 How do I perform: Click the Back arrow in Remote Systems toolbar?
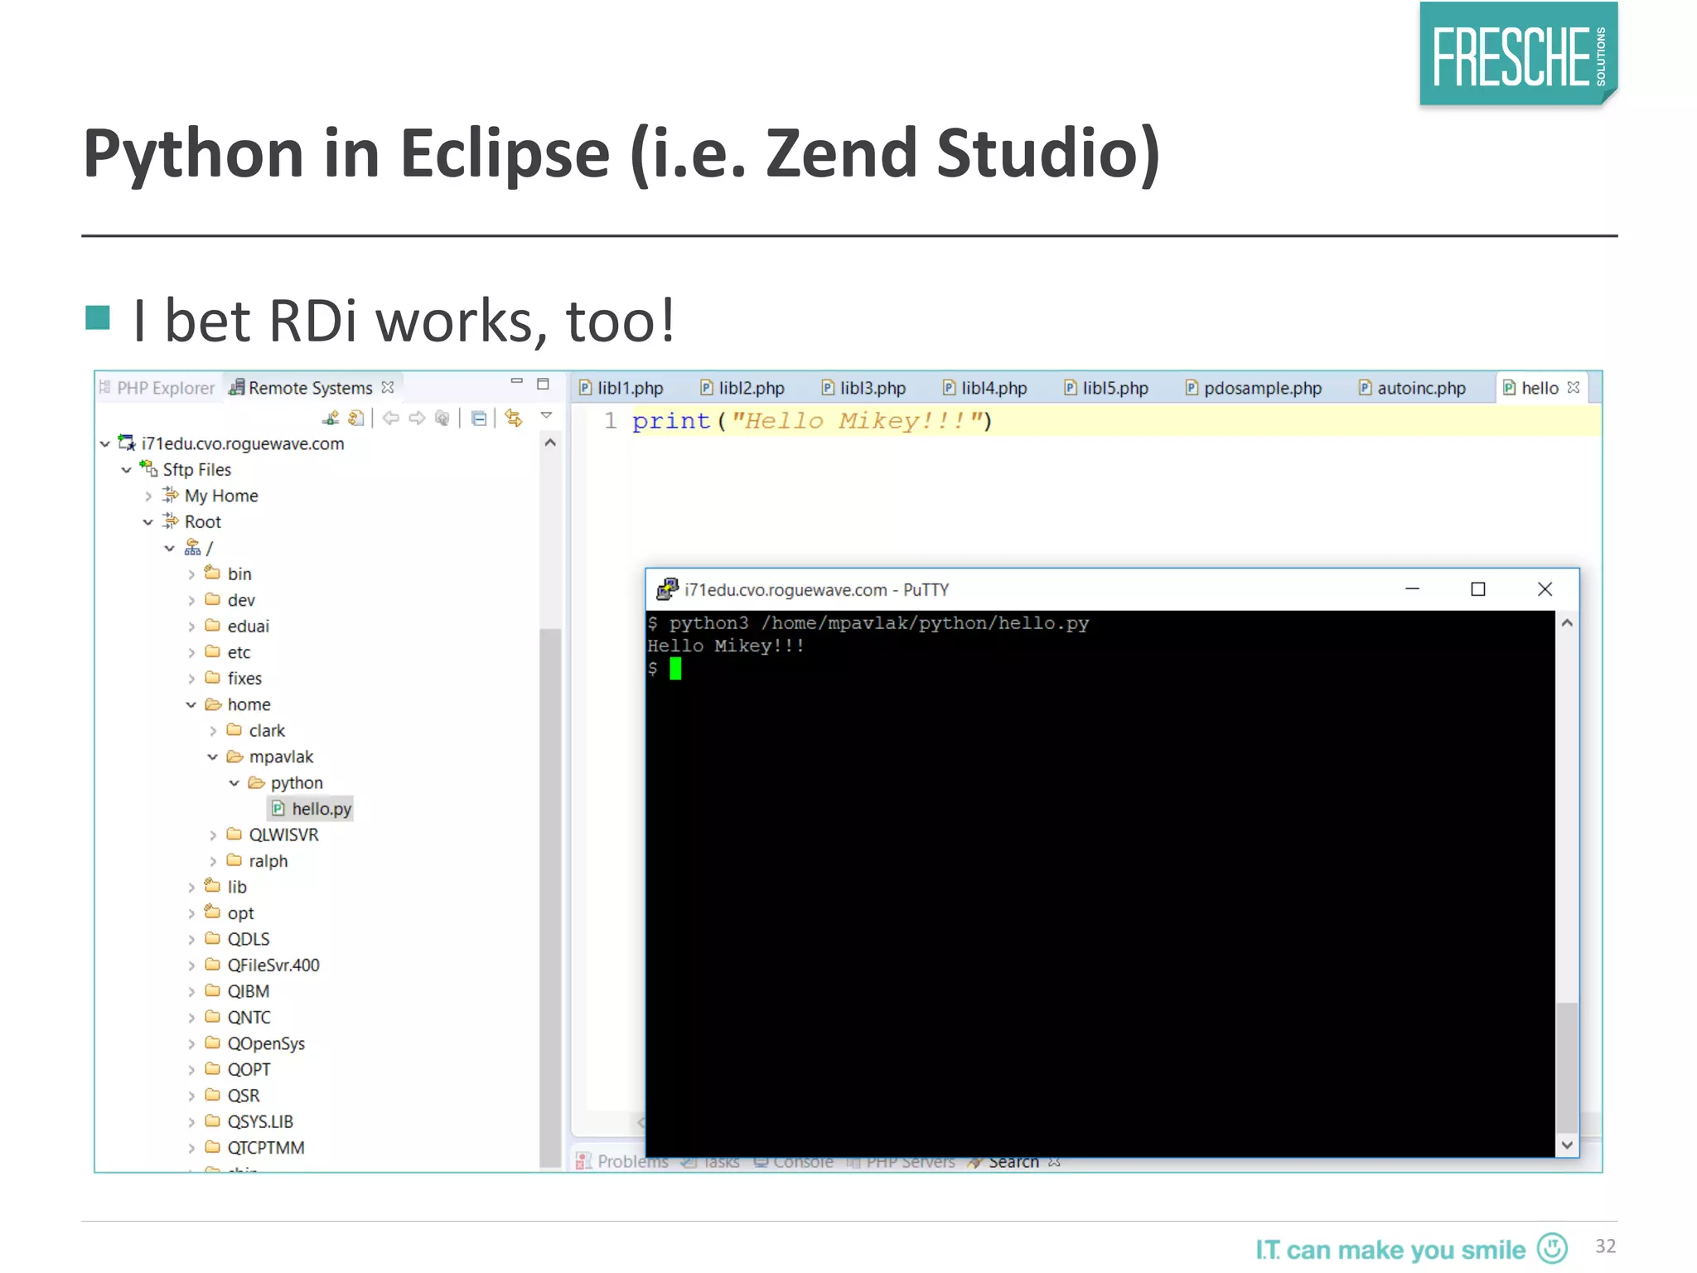391,418
